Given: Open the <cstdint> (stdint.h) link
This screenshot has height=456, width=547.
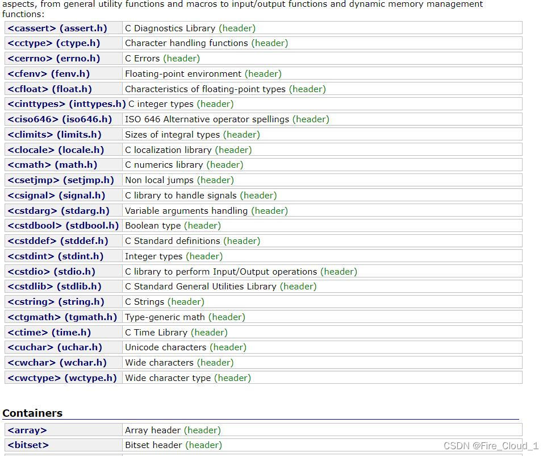Looking at the screenshot, I should coord(56,256).
